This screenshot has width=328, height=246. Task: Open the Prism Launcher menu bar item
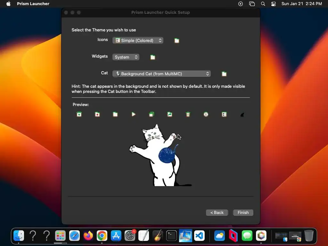33,4
